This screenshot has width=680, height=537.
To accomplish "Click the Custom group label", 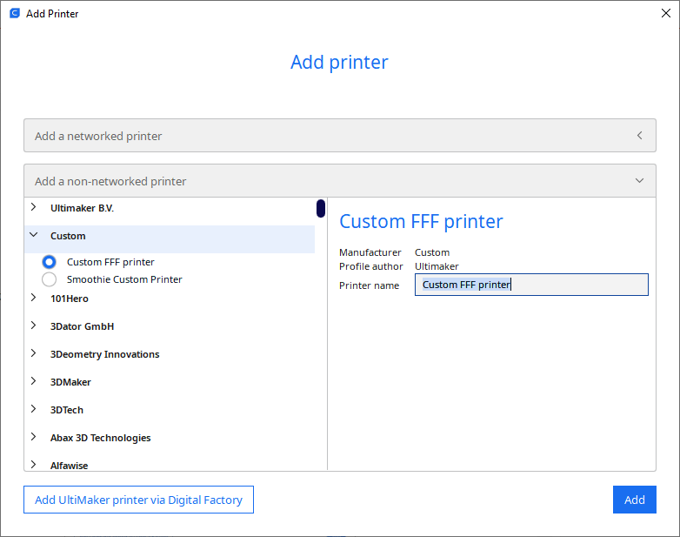I will (x=68, y=236).
